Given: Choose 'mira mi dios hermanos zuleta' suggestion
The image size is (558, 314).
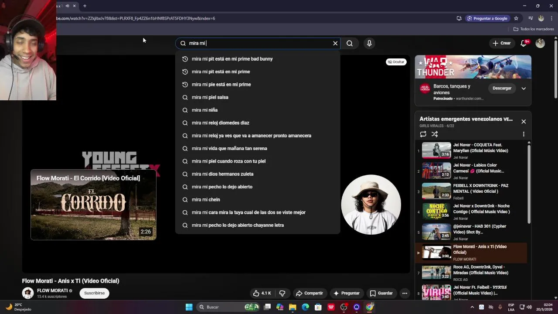Looking at the screenshot, I should (x=257, y=174).
